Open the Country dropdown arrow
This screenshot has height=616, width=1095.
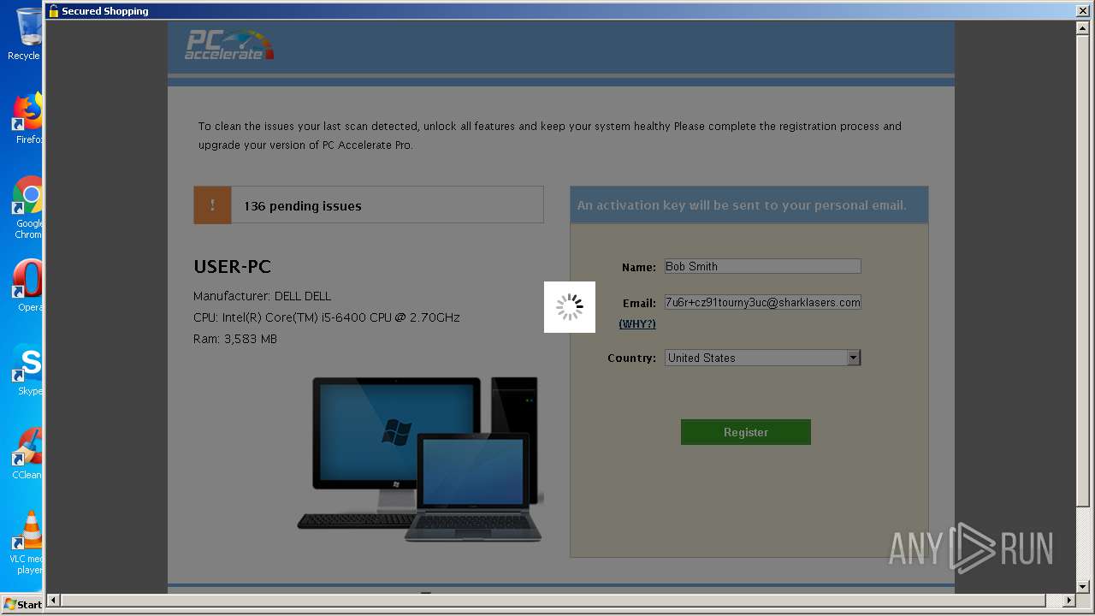coord(853,358)
